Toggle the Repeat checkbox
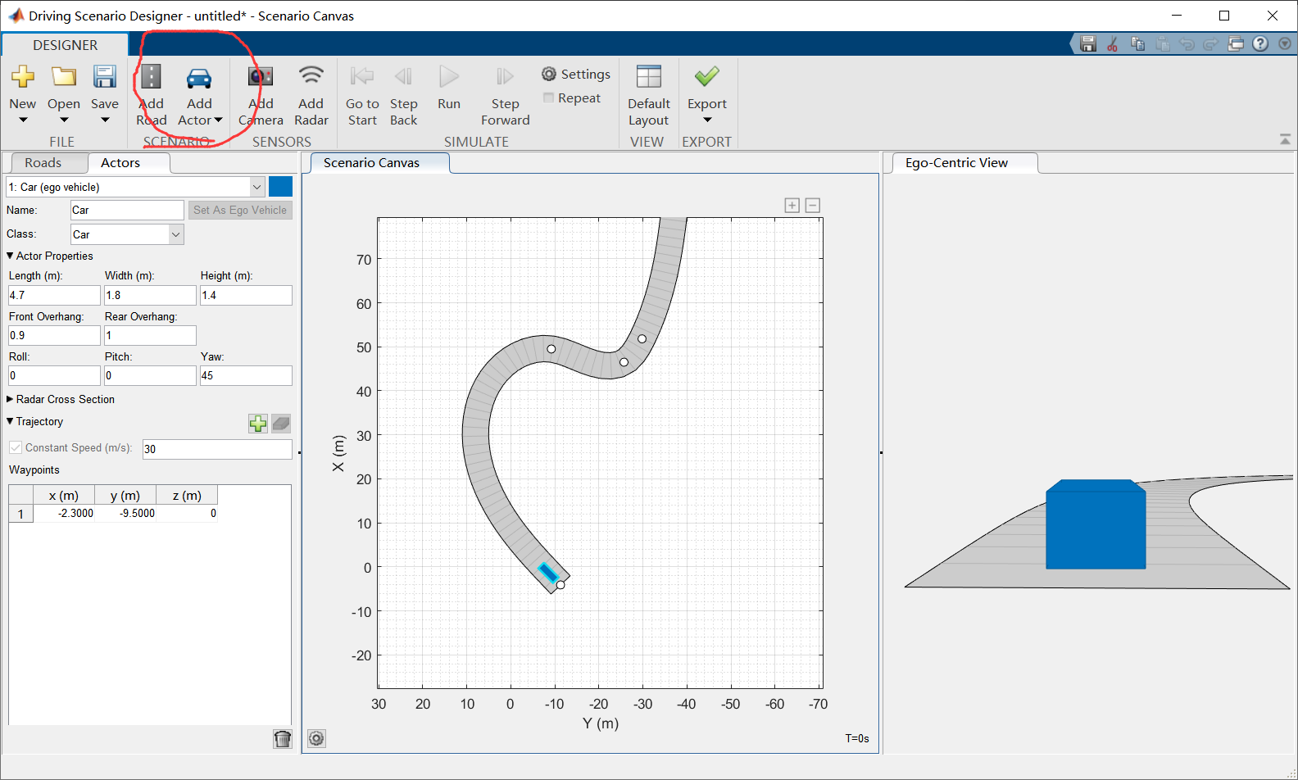 tap(549, 98)
